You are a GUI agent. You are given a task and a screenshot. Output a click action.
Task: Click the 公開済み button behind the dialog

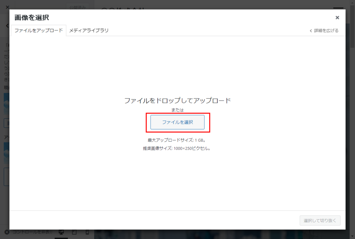77,7
